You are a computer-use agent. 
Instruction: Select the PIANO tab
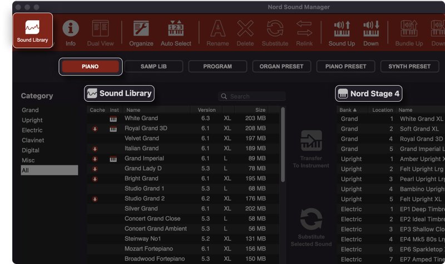pos(91,67)
